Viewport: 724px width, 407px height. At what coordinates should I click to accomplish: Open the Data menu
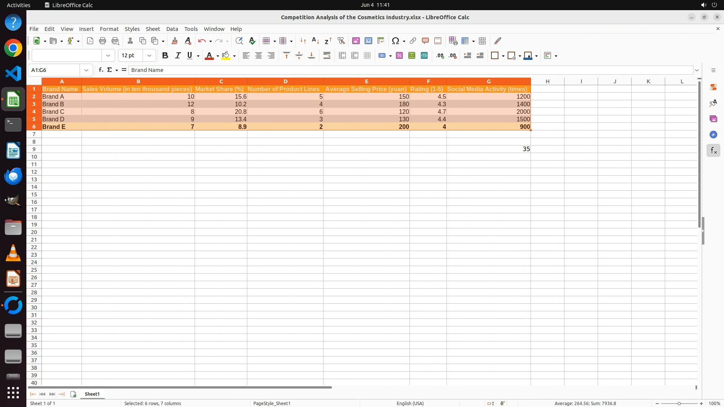pos(172,29)
